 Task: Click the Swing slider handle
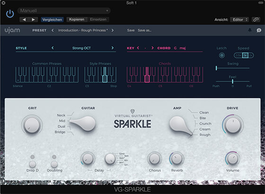point(216,68)
